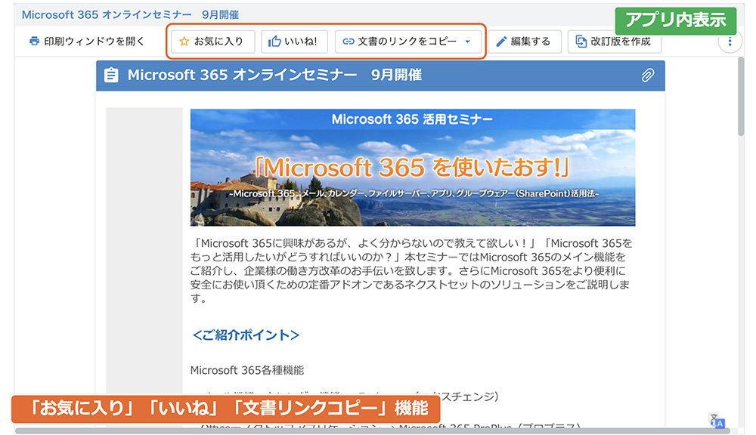Click the page title link at top

point(130,14)
